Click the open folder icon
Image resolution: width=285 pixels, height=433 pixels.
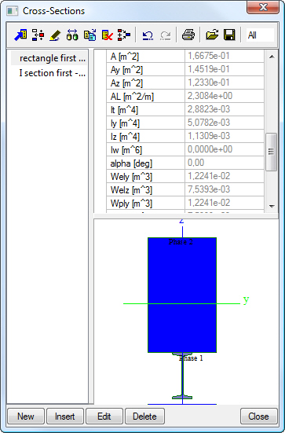tap(212, 35)
